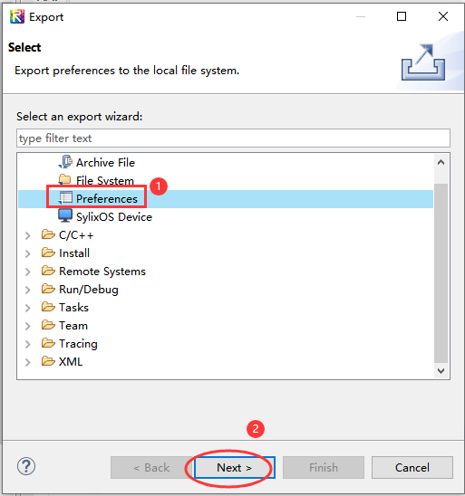Click the scroll down arrow in wizard list

[x=441, y=371]
